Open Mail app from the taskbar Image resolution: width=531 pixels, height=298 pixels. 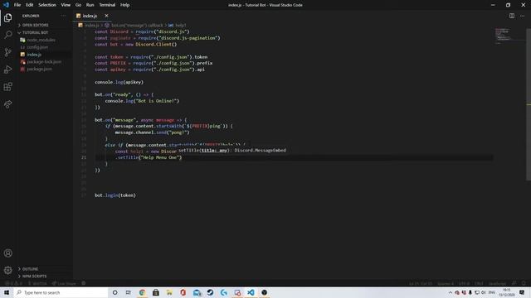point(197,292)
